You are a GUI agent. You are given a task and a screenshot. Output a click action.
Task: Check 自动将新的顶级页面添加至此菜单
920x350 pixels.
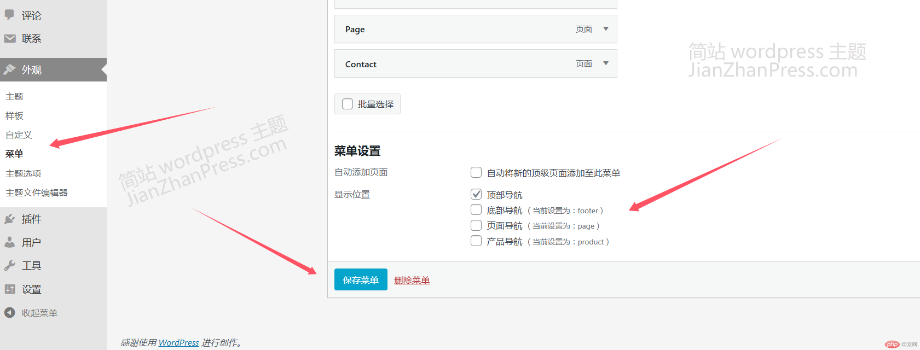[x=476, y=173]
